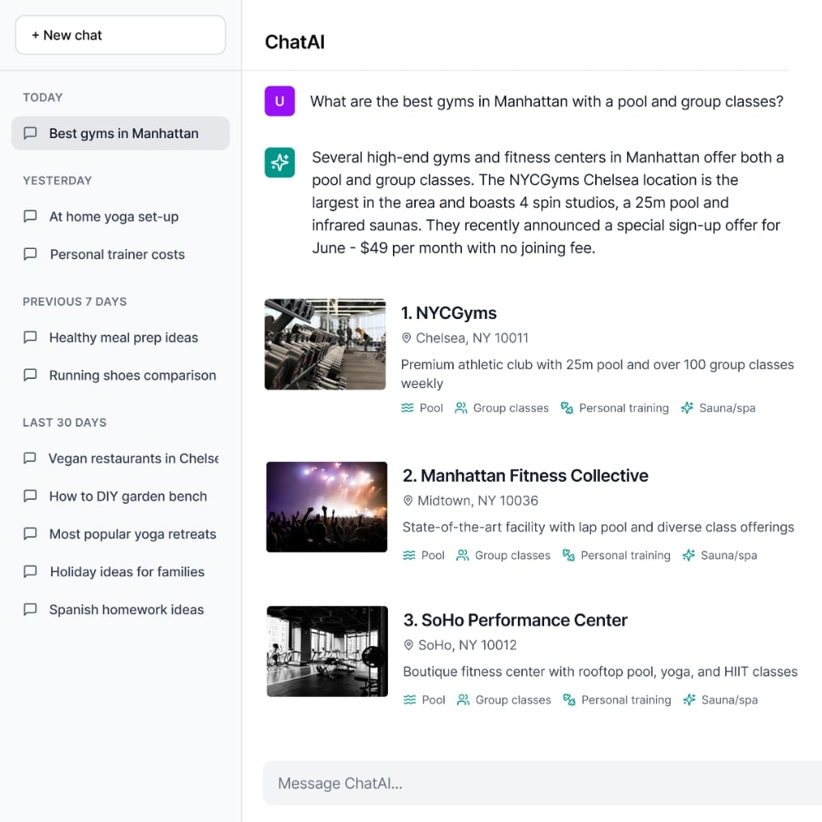
Task: Click the purple user avatar U
Action: [x=279, y=101]
